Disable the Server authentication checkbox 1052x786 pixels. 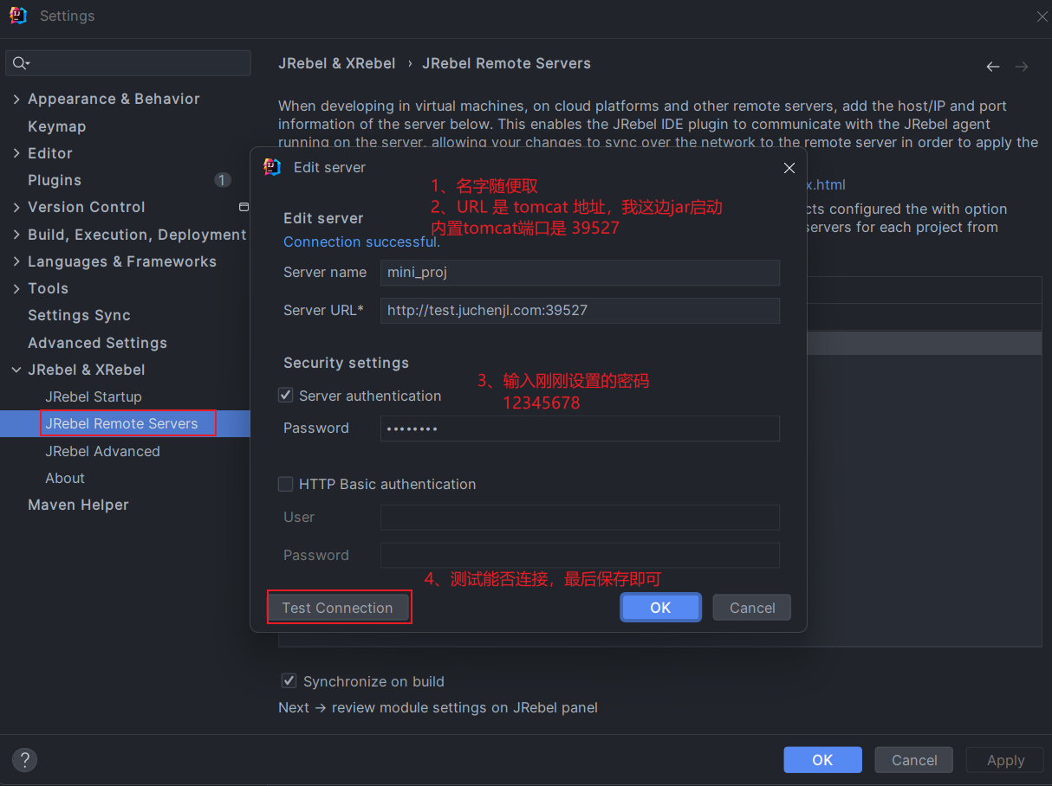click(x=285, y=396)
